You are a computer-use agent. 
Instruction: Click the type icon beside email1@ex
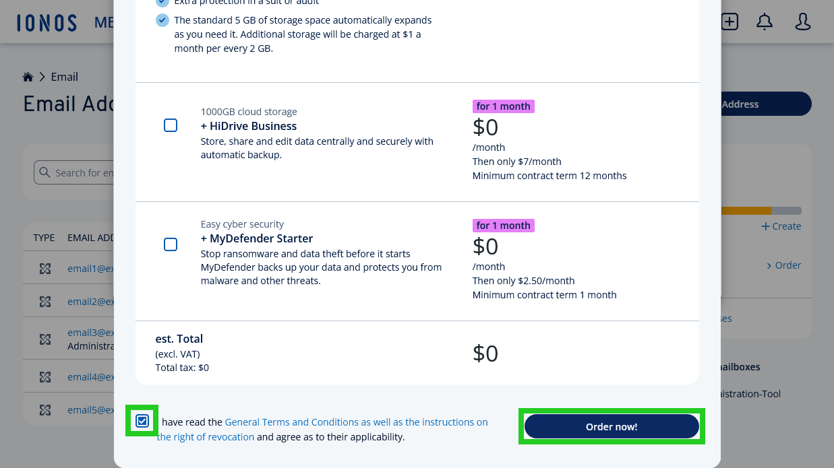coord(44,268)
